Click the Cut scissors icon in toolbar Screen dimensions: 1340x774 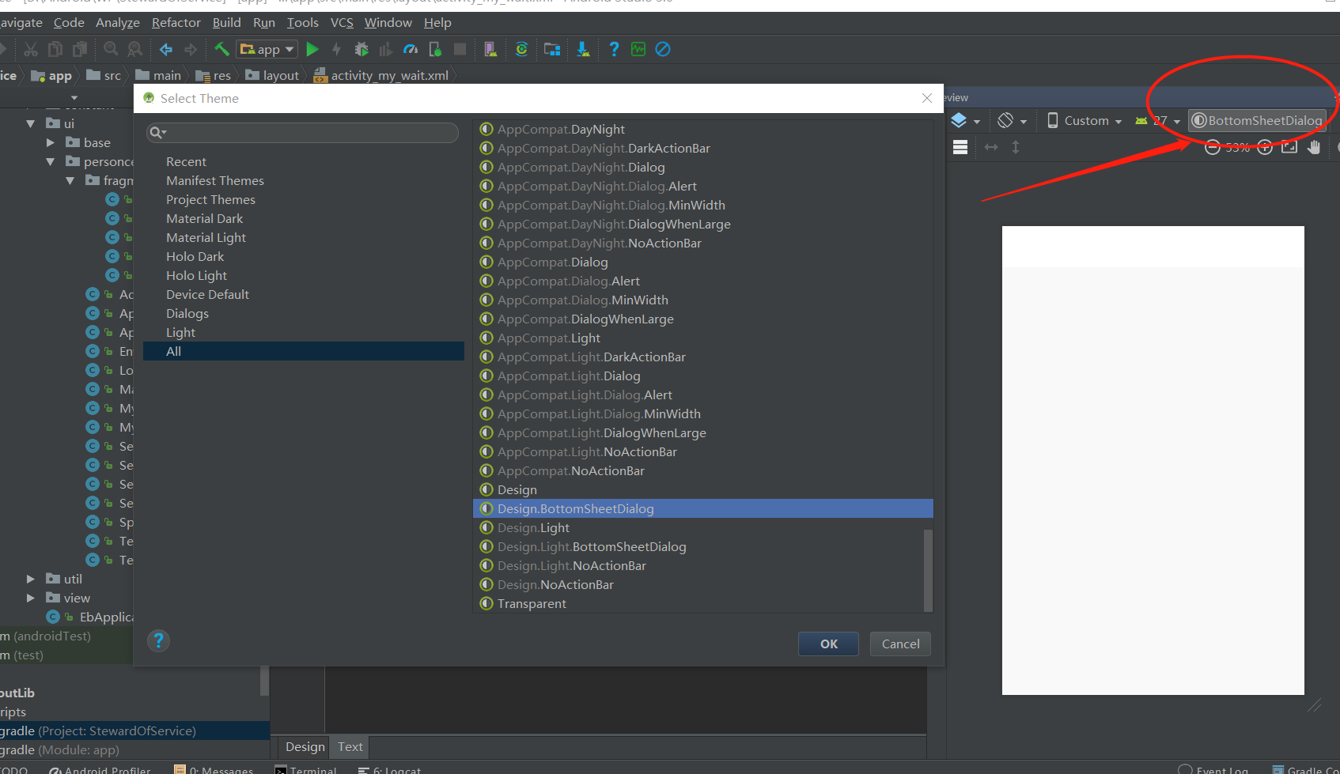(31, 49)
